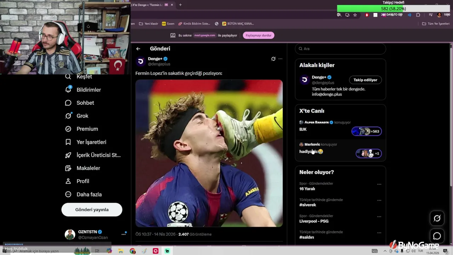Screen dimensions: 453x255
Task: Open the OZNTSTN account profile avatar
Action: [x=70, y=234]
